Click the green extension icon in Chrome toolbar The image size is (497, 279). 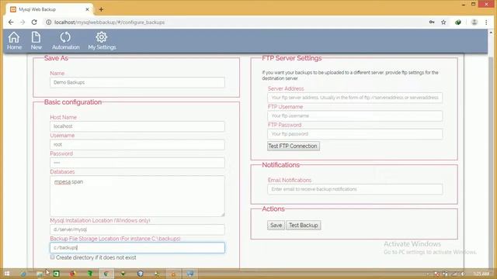coord(458,22)
